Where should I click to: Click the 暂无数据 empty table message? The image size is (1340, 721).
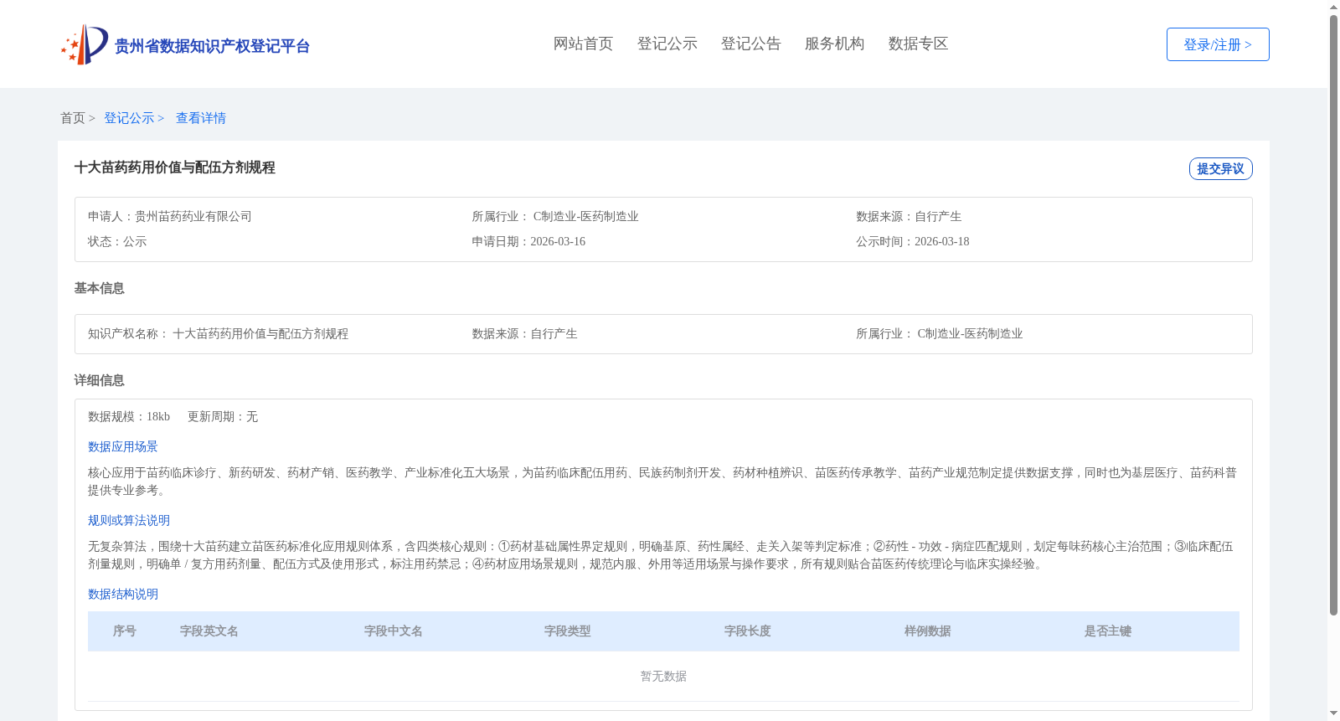(663, 677)
